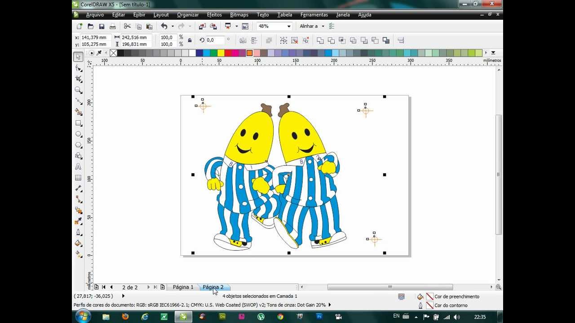The width and height of the screenshot is (575, 323).
Task: Add a page after the last page
Action: [x=163, y=287]
